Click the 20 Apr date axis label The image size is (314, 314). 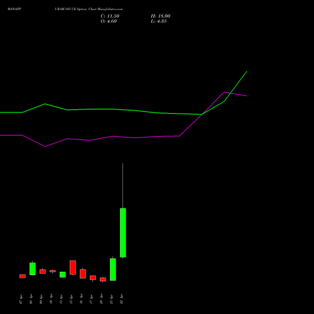(x=101, y=300)
